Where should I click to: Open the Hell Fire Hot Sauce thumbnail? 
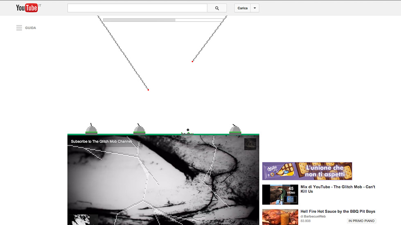(280, 217)
